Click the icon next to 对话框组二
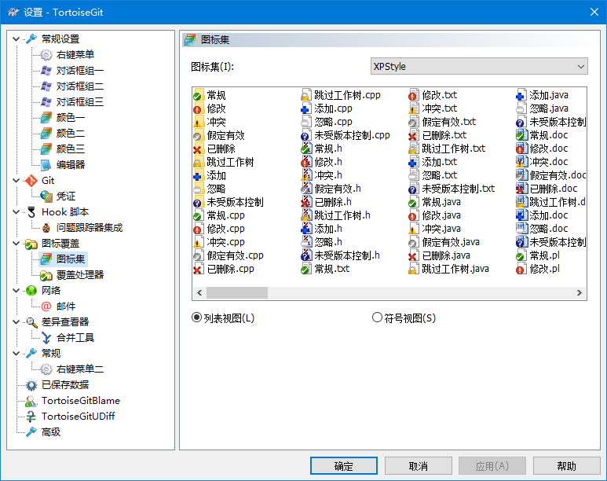 (x=46, y=86)
